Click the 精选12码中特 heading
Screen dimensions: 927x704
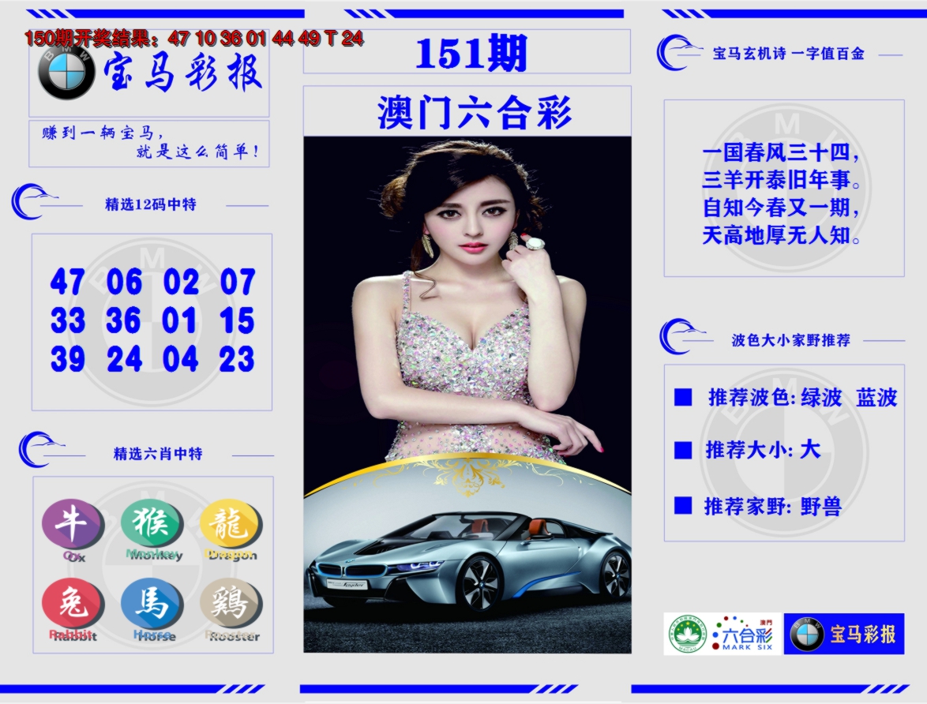pos(151,204)
